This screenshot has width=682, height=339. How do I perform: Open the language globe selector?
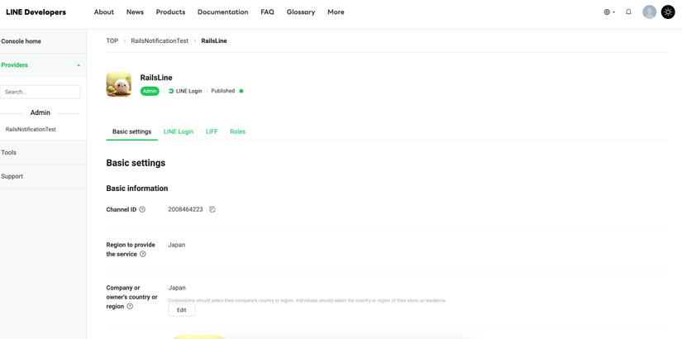coord(609,12)
